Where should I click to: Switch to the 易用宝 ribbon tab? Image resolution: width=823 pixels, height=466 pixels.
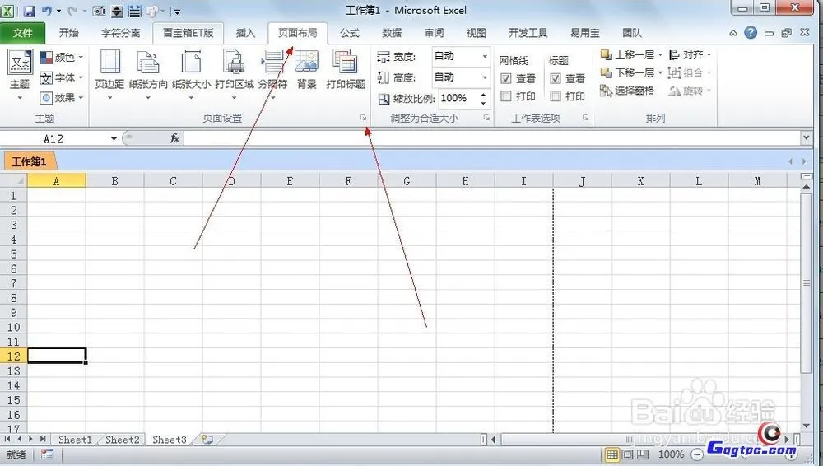tap(585, 33)
